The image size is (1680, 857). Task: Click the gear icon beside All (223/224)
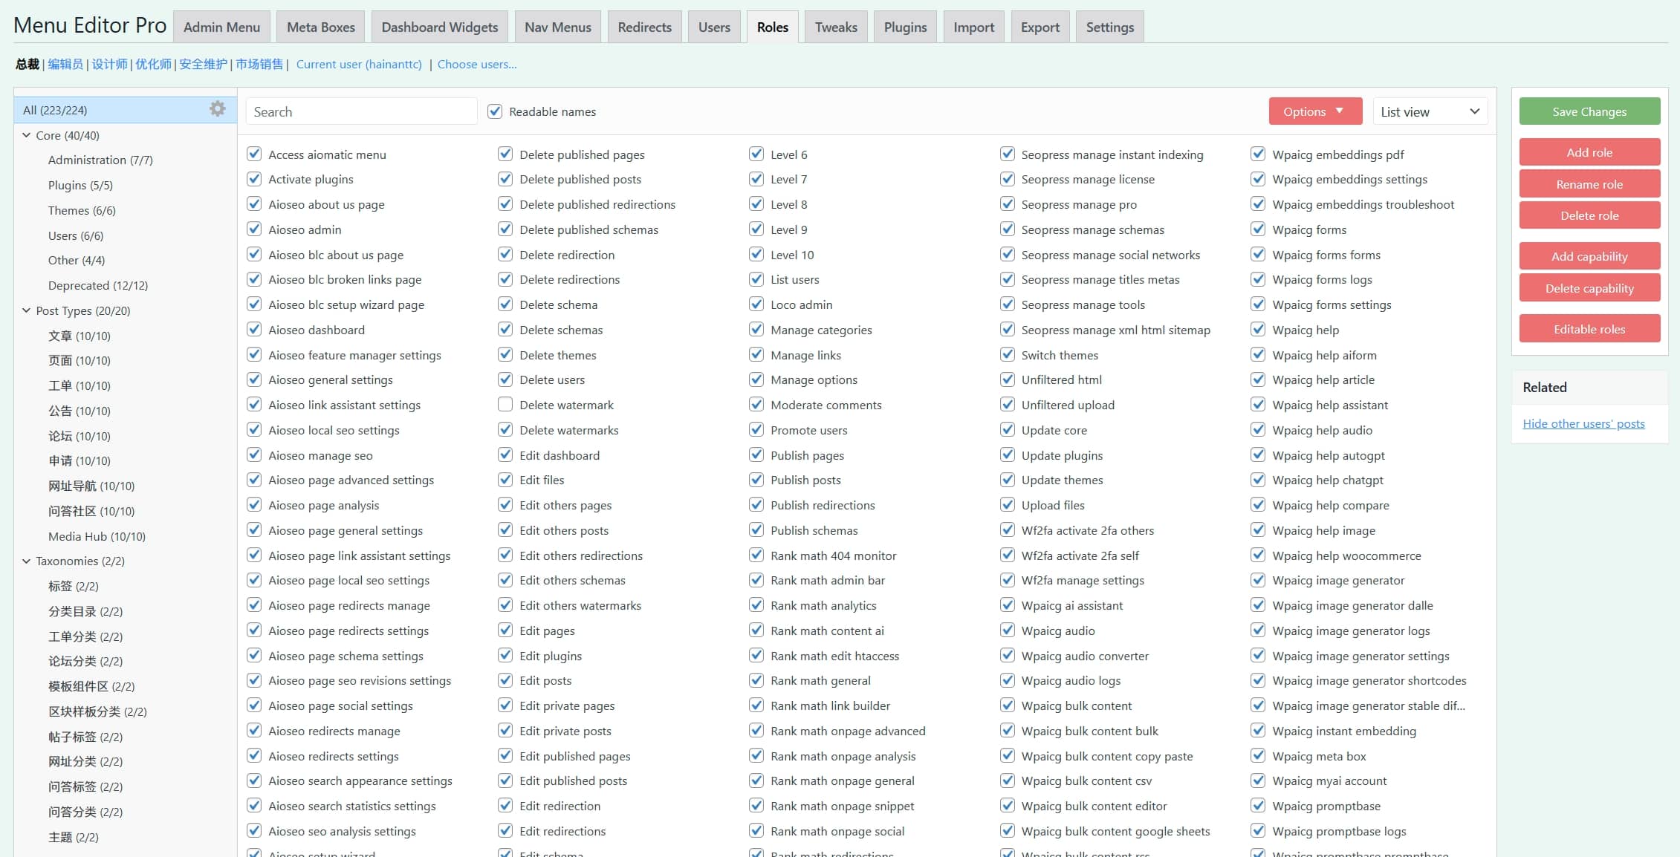click(217, 109)
